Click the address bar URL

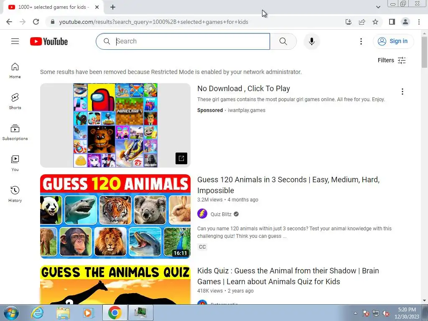tap(153, 22)
